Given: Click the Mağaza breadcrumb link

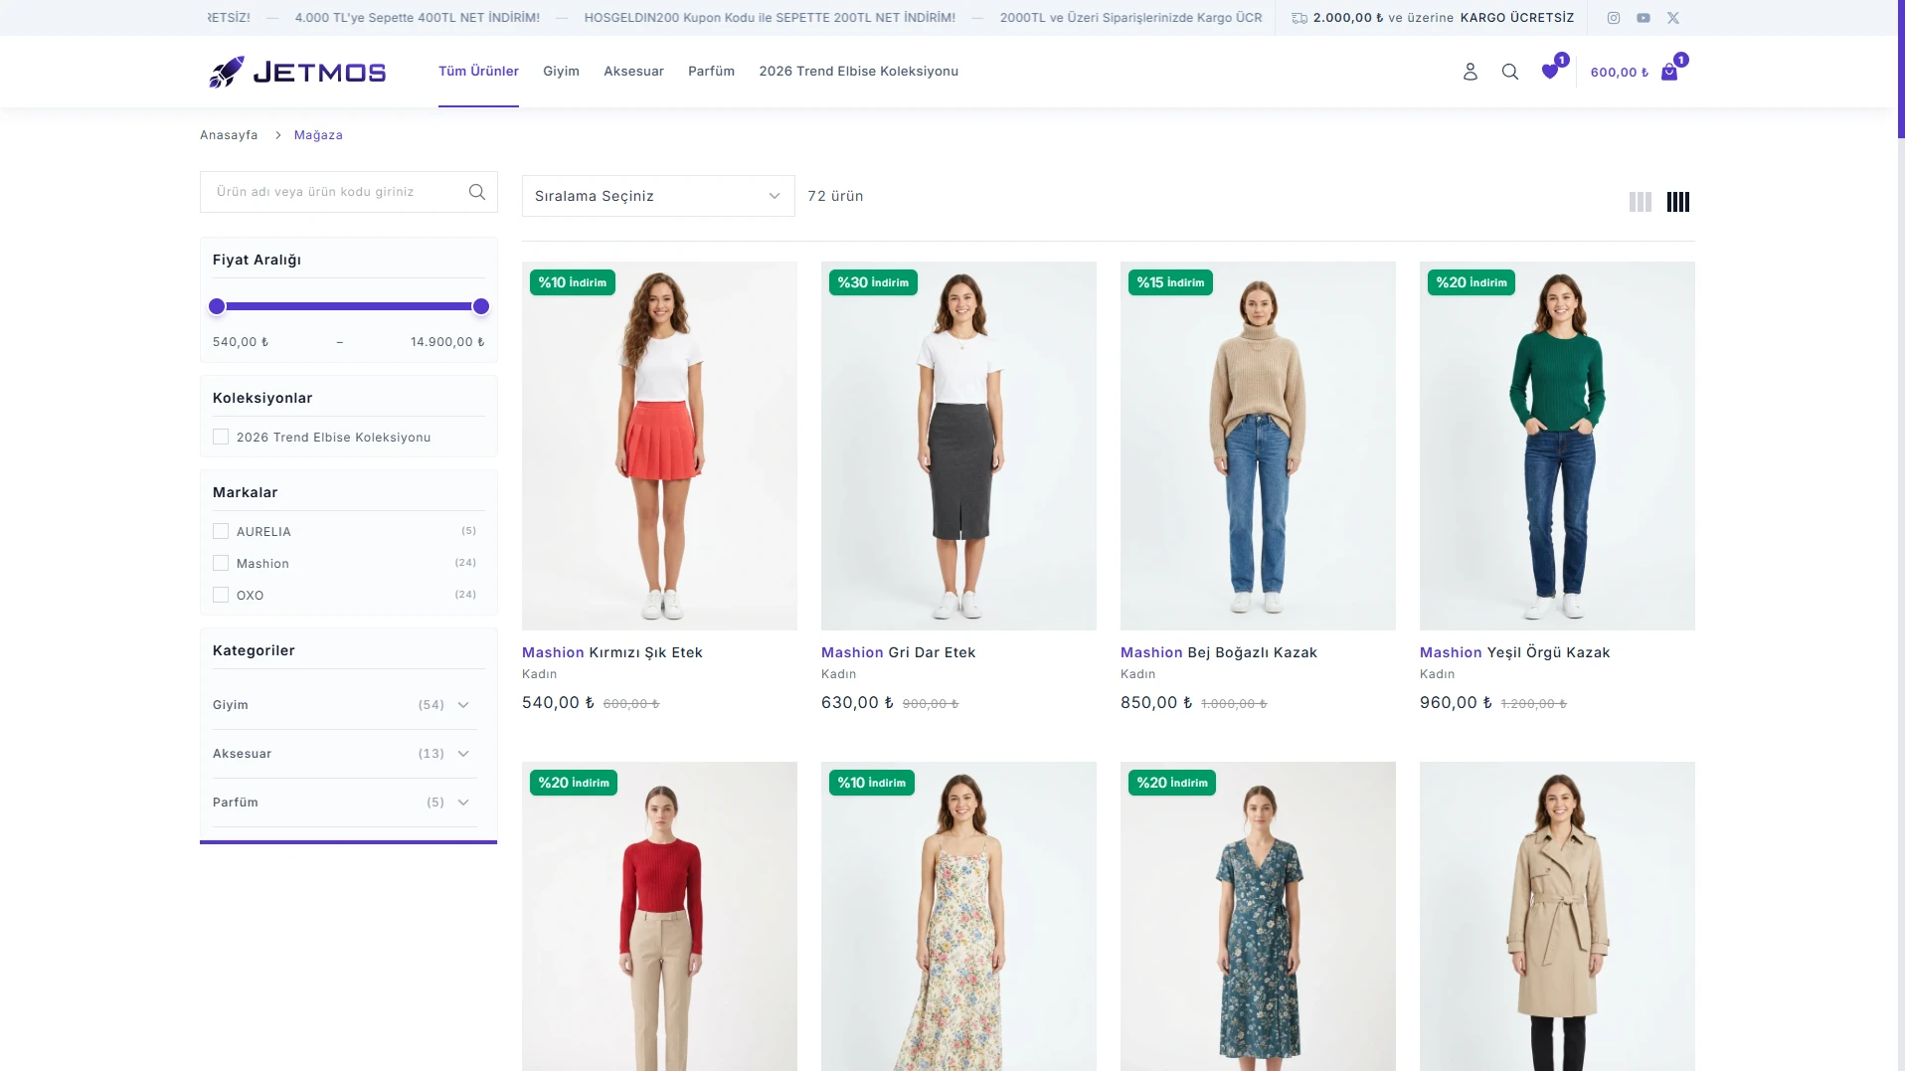Looking at the screenshot, I should [x=318, y=135].
